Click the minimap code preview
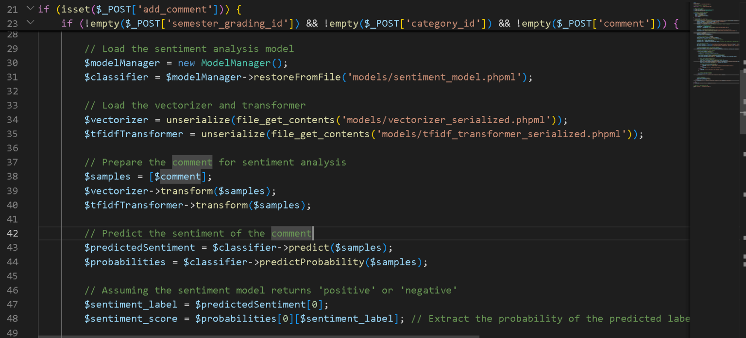 point(714,44)
